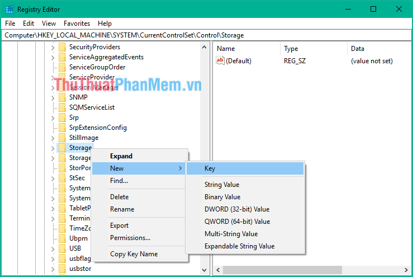Click the ServiceGroupOrder folder icon
Viewport: 413px width, 277px height.
click(63, 67)
